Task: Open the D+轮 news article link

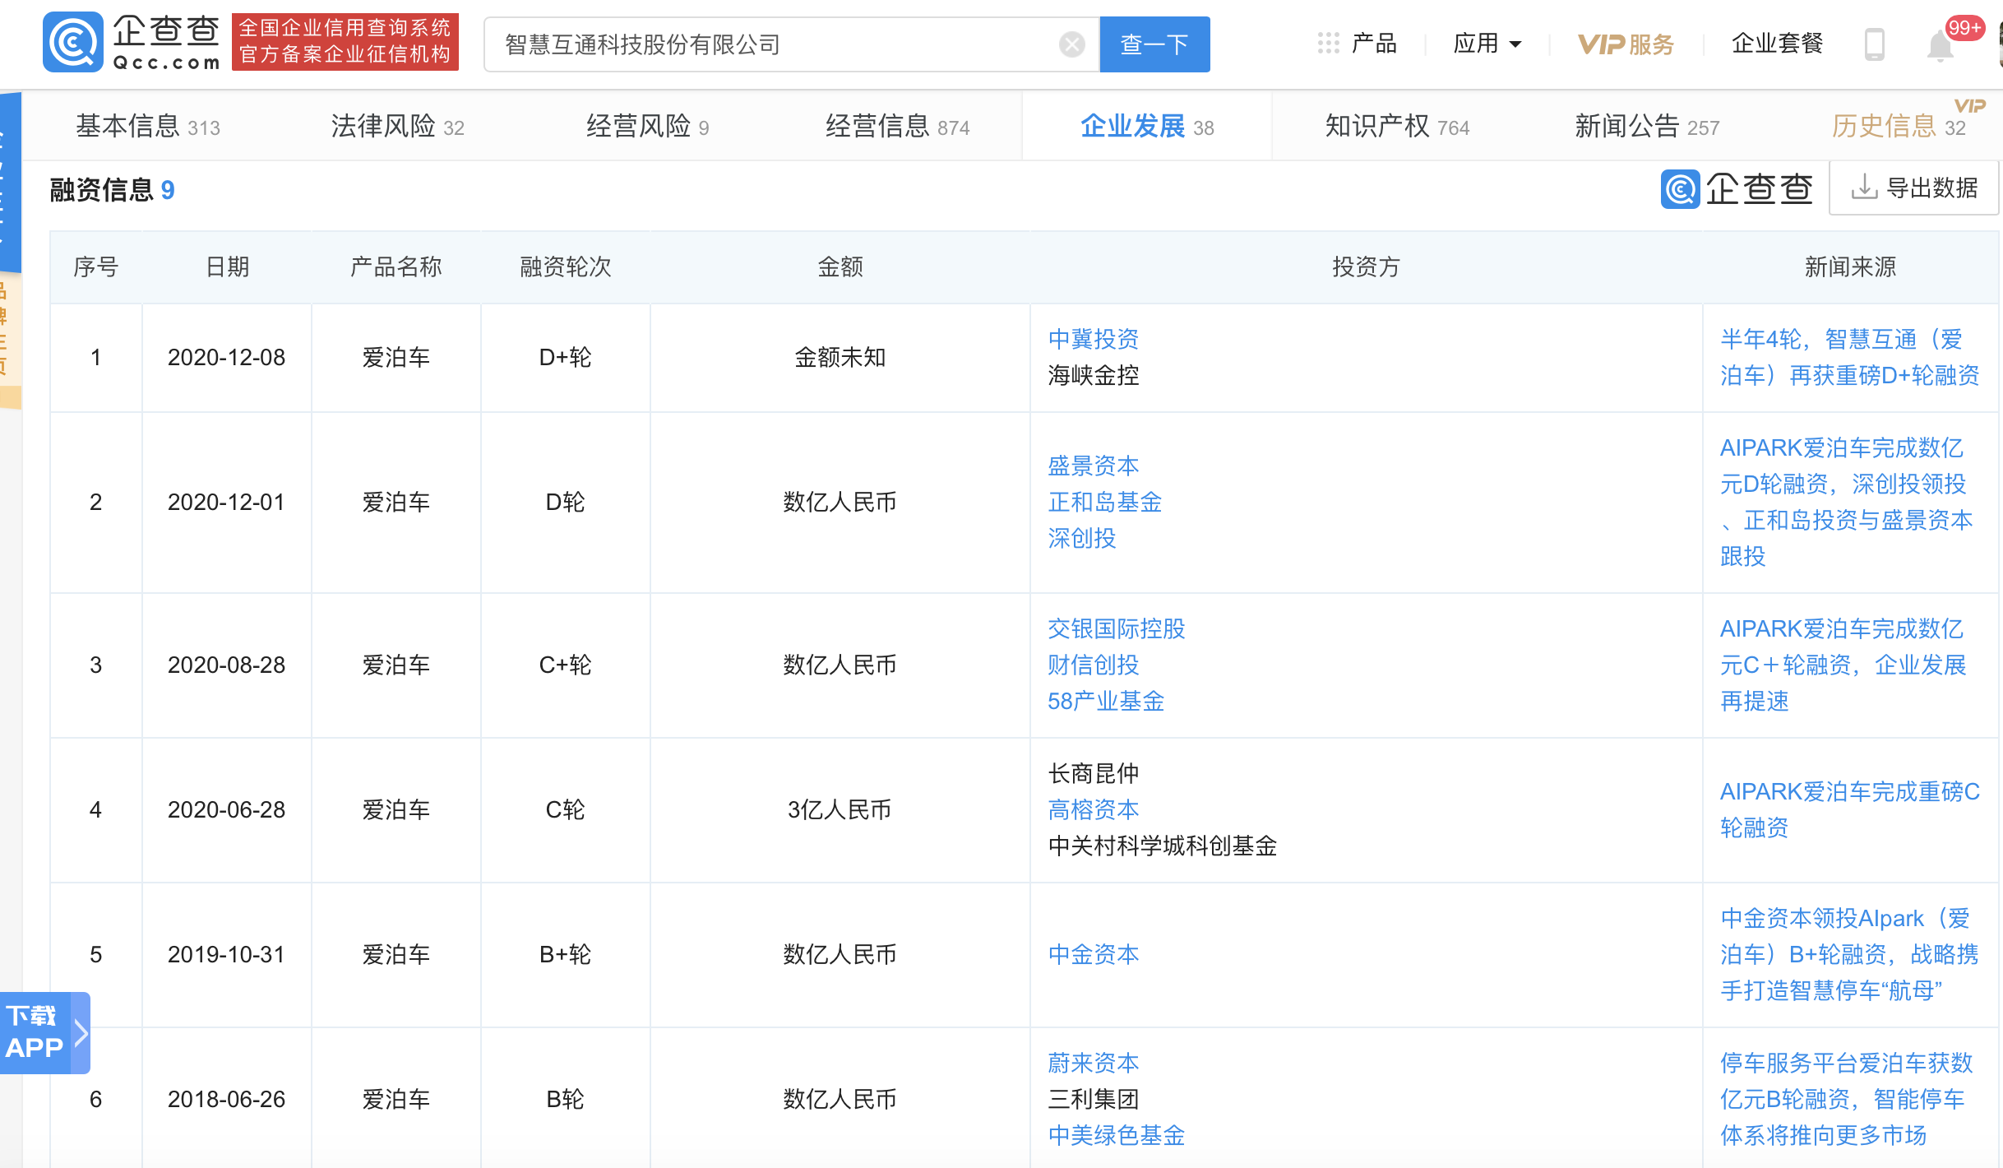Action: (x=1849, y=357)
